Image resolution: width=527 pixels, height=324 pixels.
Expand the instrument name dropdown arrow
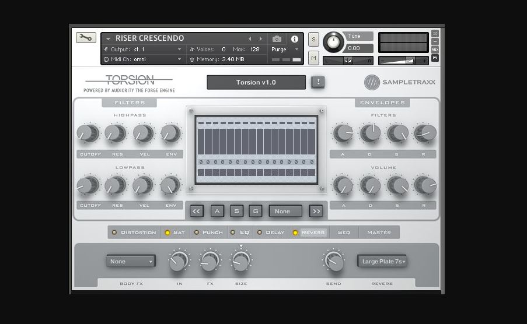coord(108,39)
